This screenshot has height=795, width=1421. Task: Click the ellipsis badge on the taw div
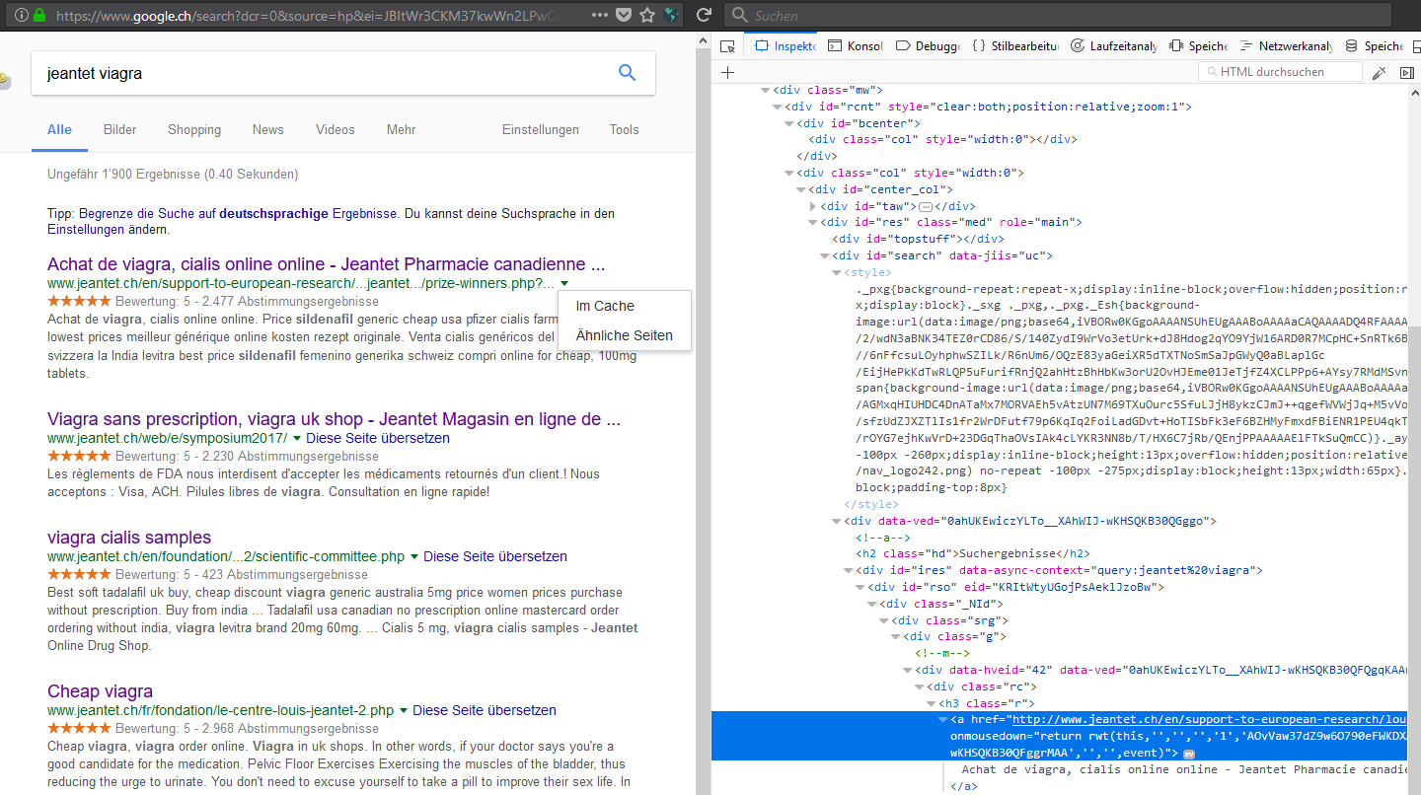[x=925, y=206]
